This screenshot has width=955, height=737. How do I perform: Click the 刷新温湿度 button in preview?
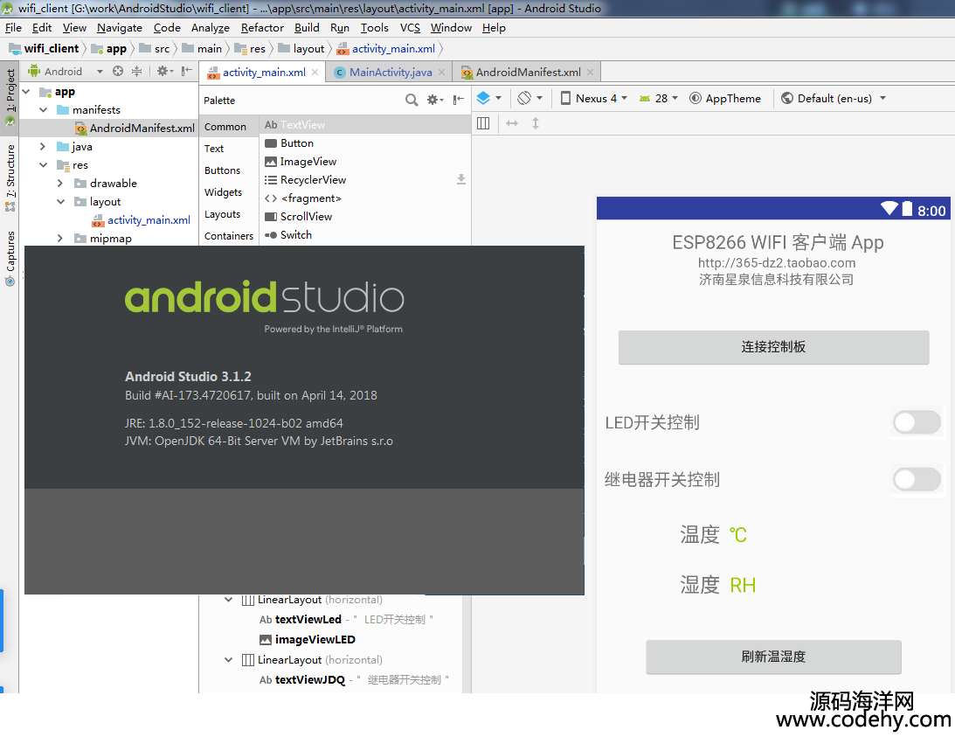(x=773, y=657)
